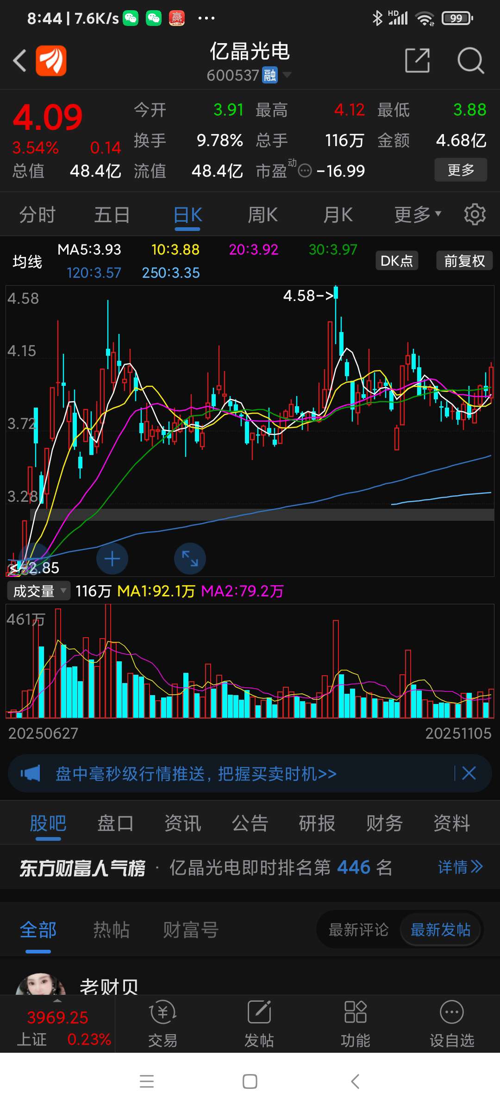
Task: Tap the 亿晶光电 stock title
Action: [x=250, y=51]
